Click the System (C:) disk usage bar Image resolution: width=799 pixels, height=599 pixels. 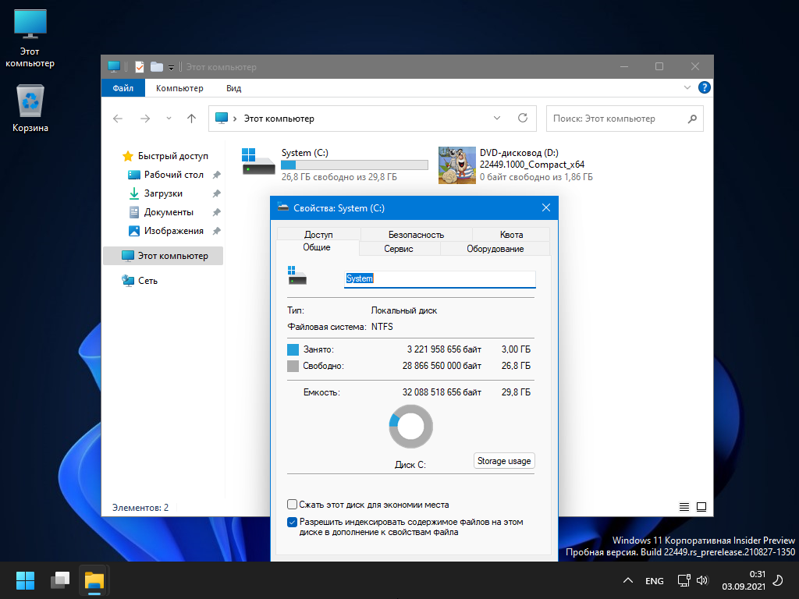[x=354, y=165]
